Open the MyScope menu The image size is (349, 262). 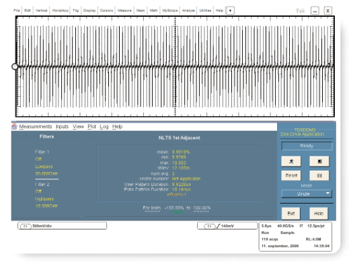[x=170, y=11]
